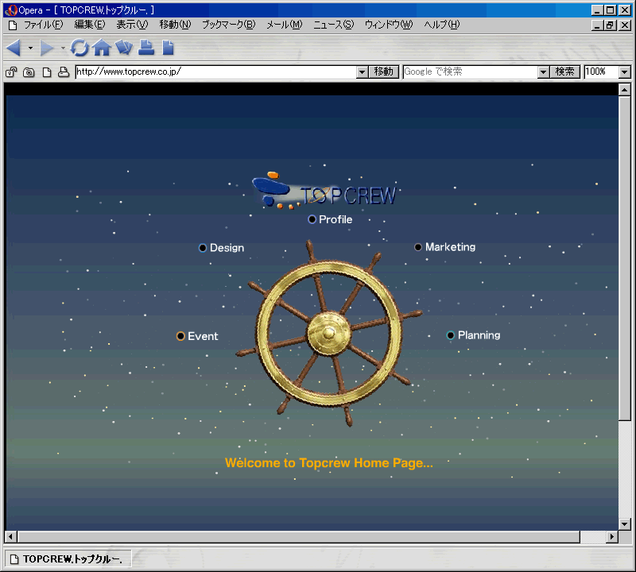Click the horizontal scrollbar right arrow

[x=612, y=537]
